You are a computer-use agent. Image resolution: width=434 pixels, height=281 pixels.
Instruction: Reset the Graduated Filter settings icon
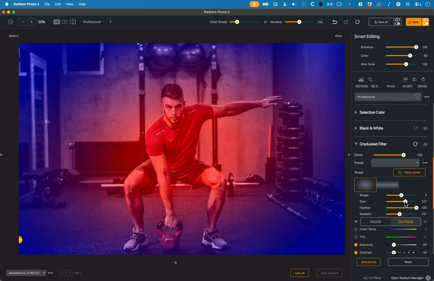click(415, 144)
